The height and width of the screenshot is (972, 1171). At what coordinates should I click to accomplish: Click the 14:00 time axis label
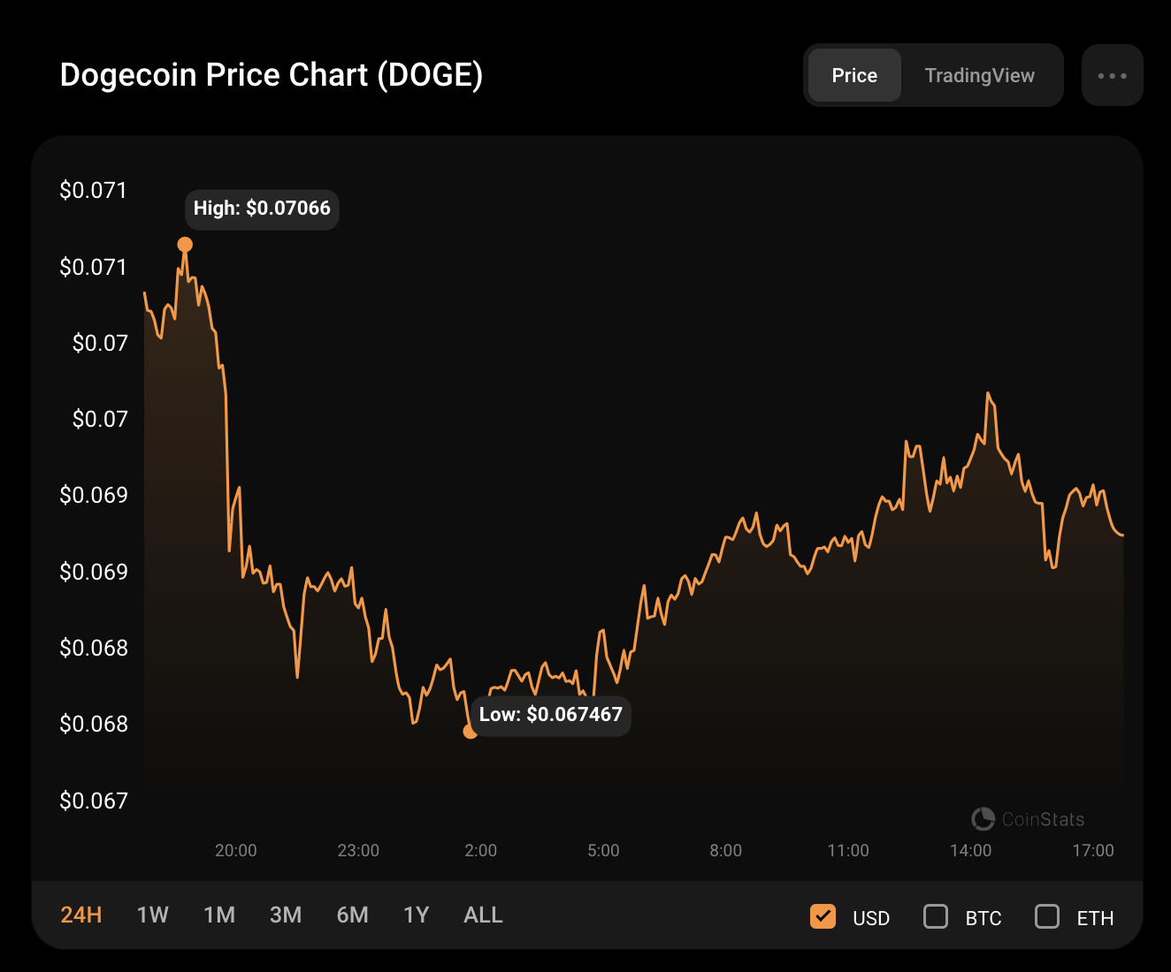(x=970, y=850)
